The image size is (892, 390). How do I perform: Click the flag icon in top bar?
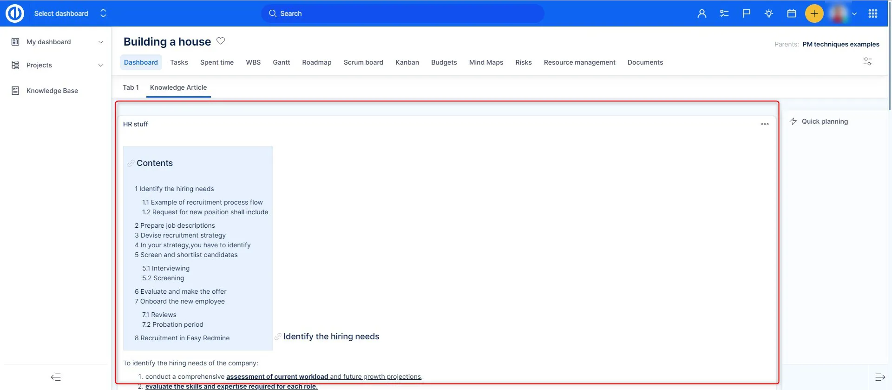pyautogui.click(x=746, y=13)
